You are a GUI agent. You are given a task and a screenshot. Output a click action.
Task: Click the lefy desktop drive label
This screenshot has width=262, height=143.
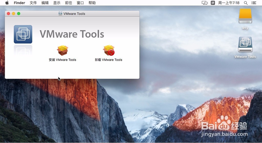click(245, 28)
